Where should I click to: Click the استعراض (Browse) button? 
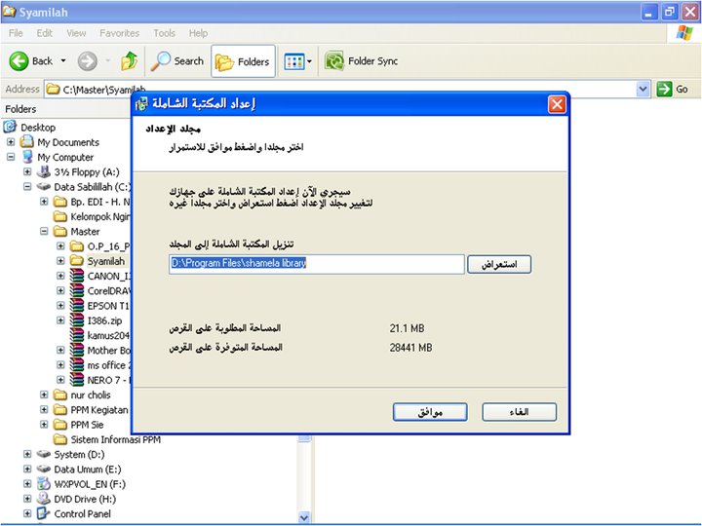pos(499,264)
